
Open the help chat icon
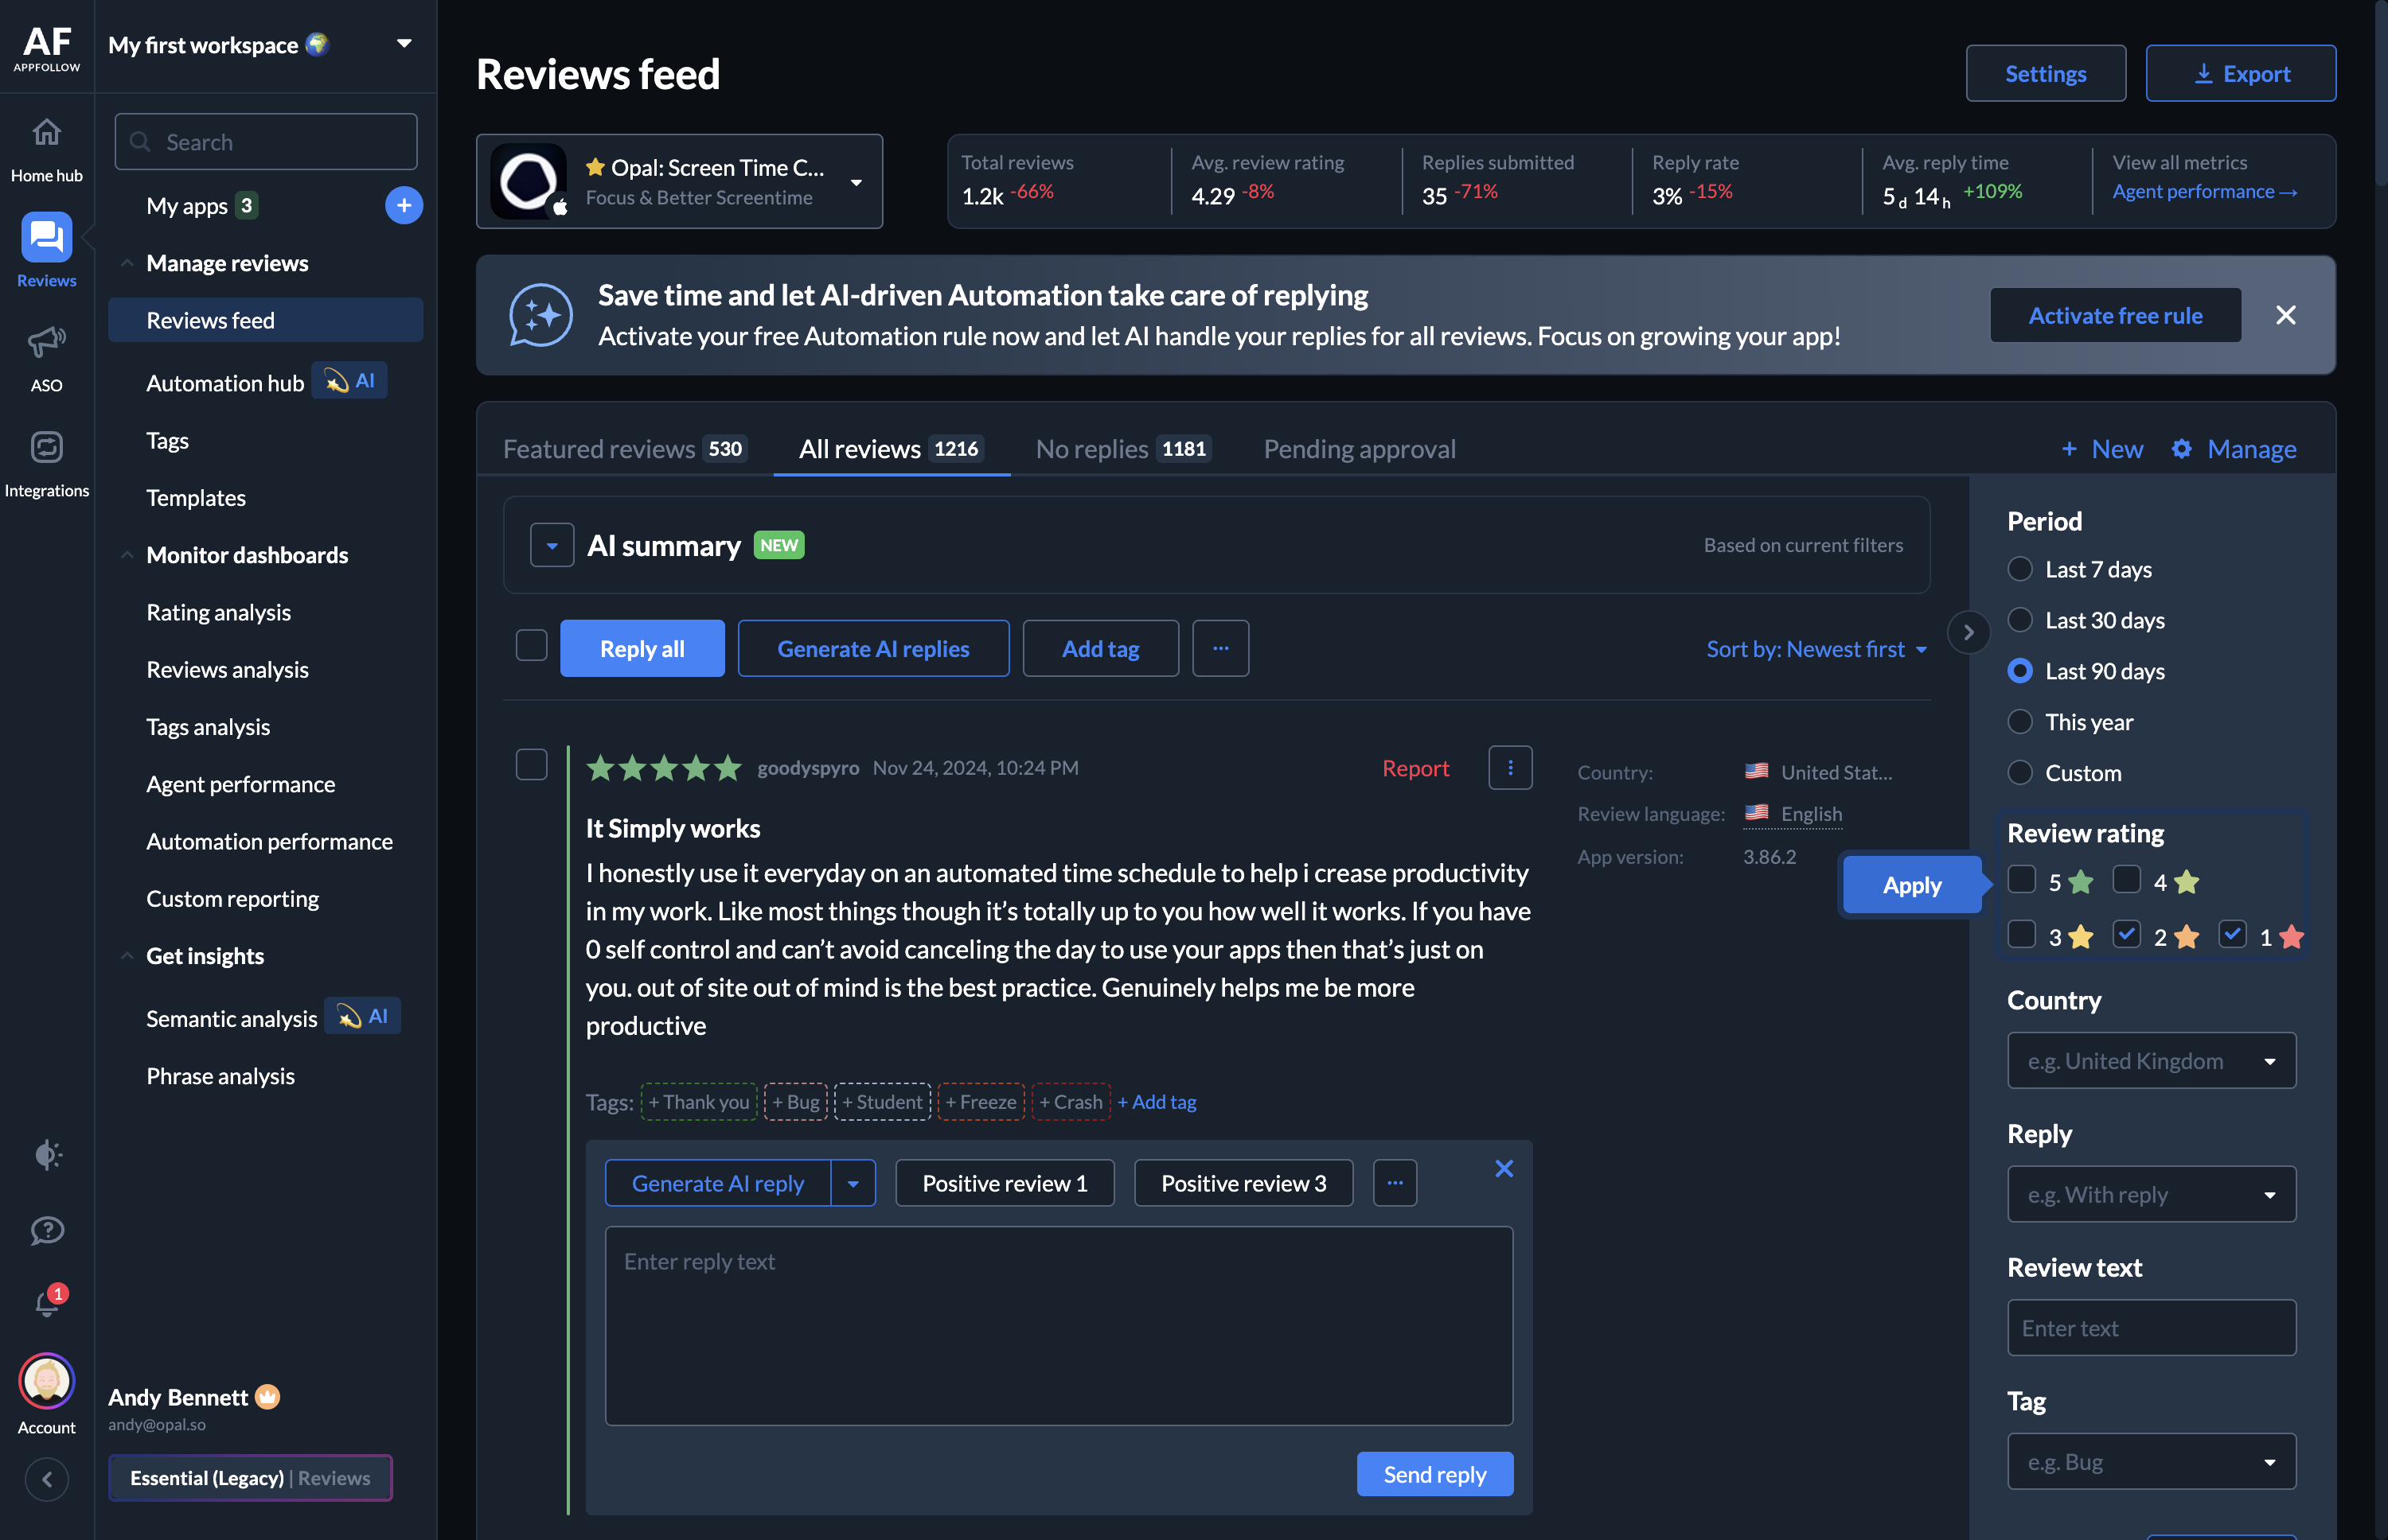point(47,1230)
